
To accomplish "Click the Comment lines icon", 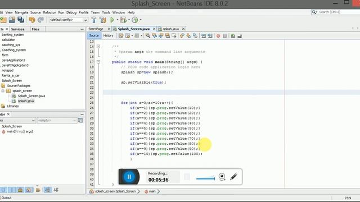I will pyautogui.click(x=233, y=36).
